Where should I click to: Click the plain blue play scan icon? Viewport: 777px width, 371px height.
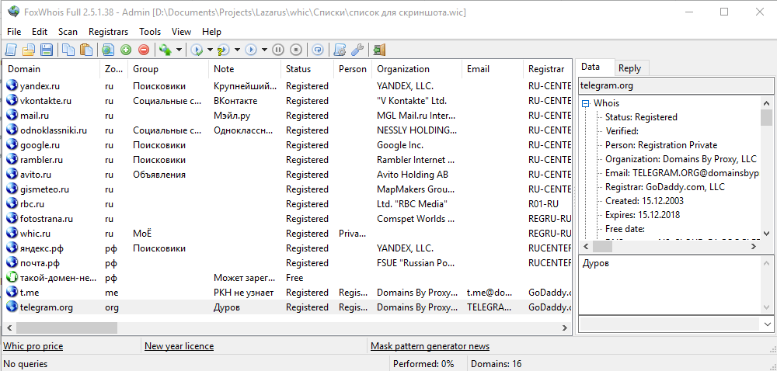point(251,50)
